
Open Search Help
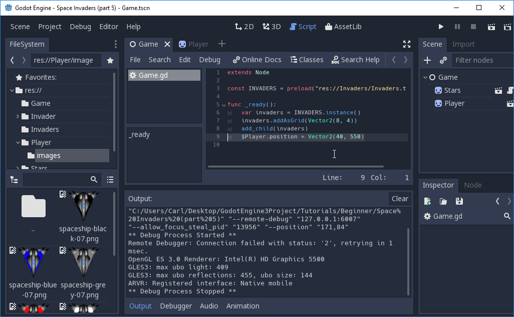coord(355,60)
